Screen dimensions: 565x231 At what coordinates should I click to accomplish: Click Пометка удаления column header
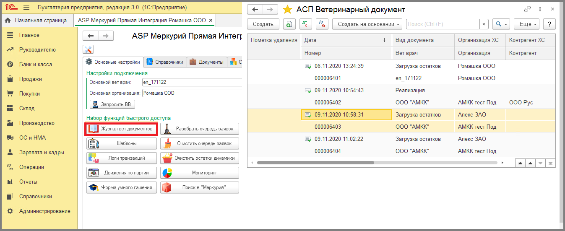click(274, 40)
